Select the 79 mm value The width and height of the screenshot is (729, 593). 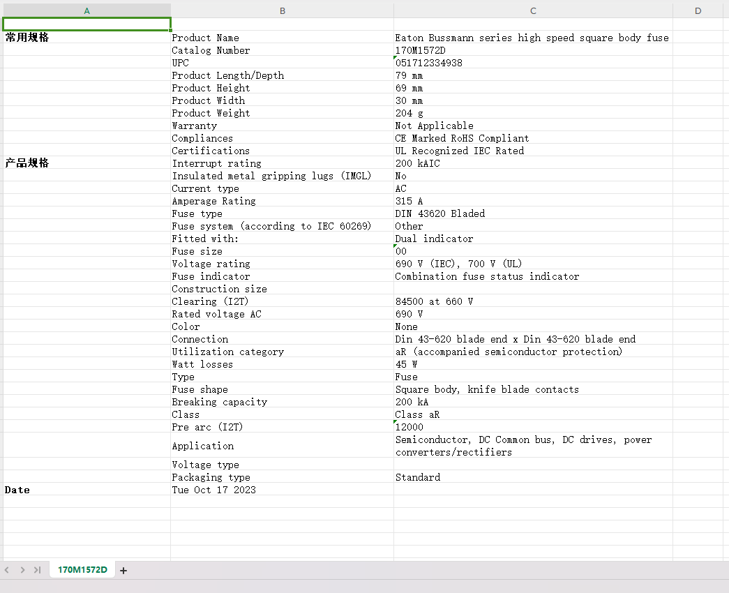(x=533, y=75)
